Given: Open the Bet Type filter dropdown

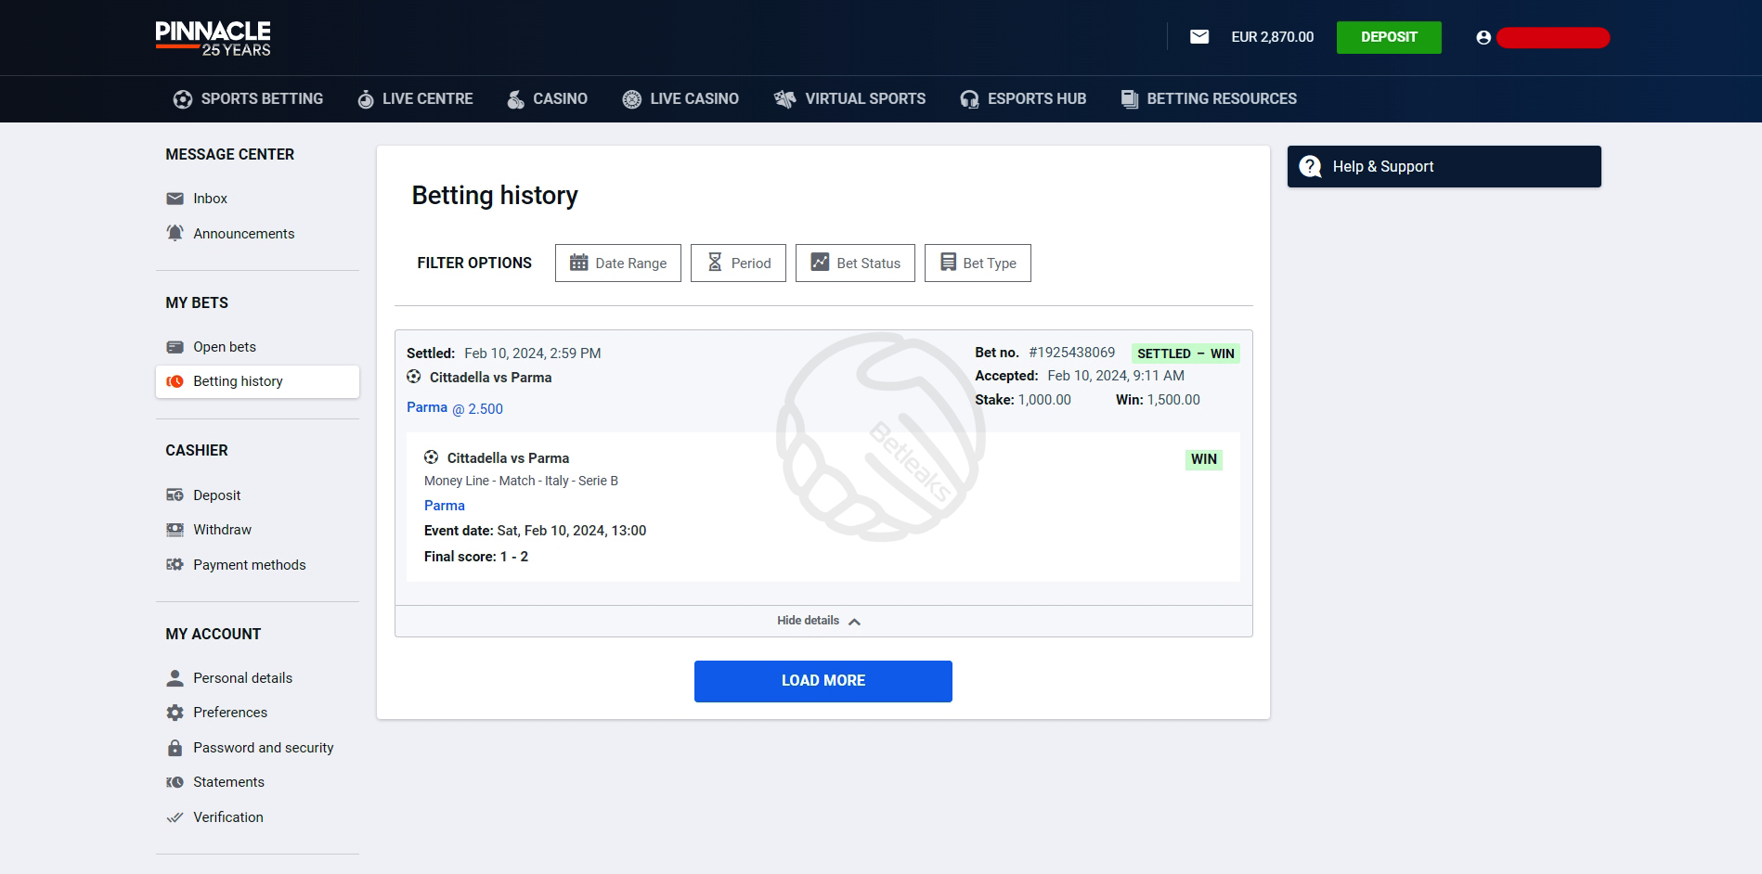Looking at the screenshot, I should pos(978,263).
